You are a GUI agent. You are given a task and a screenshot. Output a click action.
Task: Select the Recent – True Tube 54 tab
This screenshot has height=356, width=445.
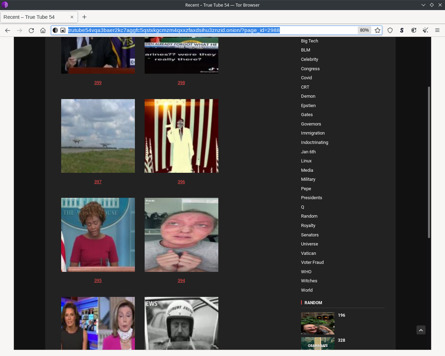click(x=39, y=17)
